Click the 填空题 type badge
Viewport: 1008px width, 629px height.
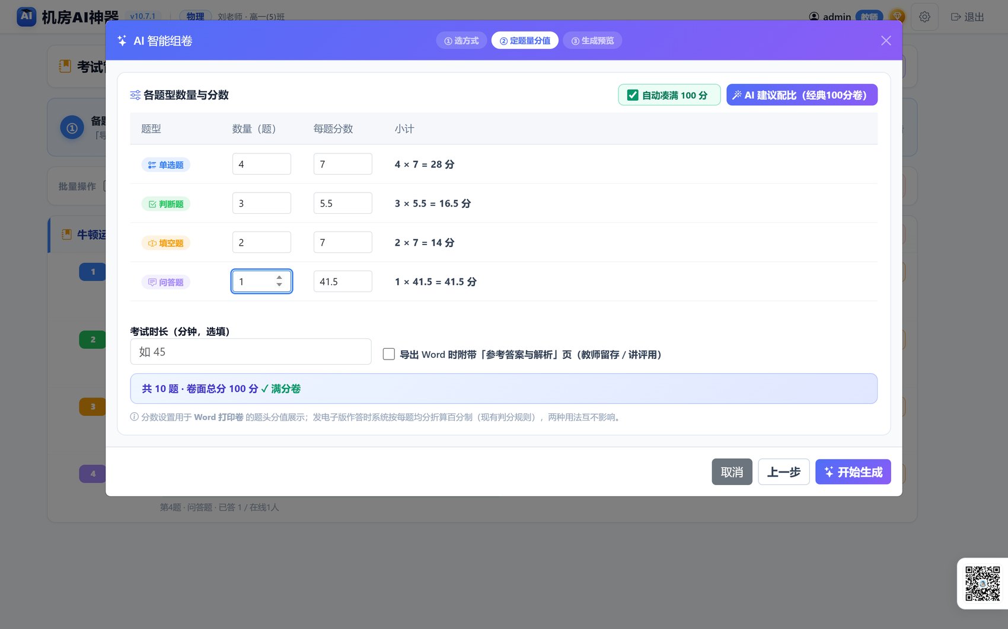pyautogui.click(x=165, y=243)
